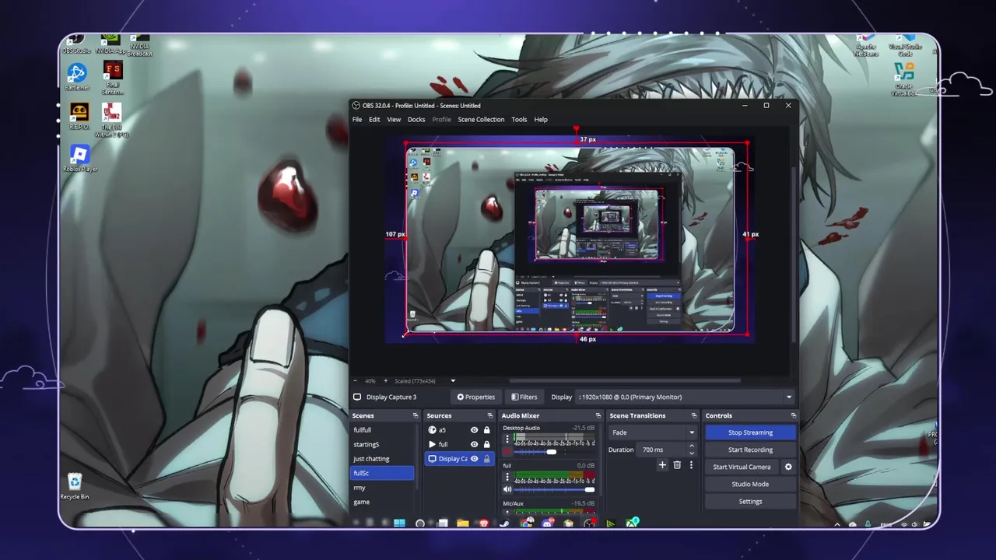The height and width of the screenshot is (560, 996).
Task: Decrease transition duration with down arrow
Action: click(691, 453)
